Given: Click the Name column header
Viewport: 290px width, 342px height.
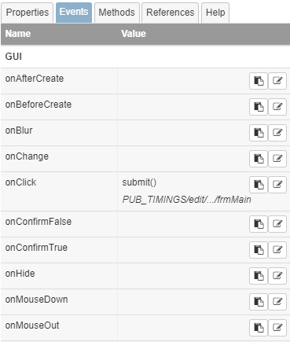Looking at the screenshot, I should click(18, 34).
